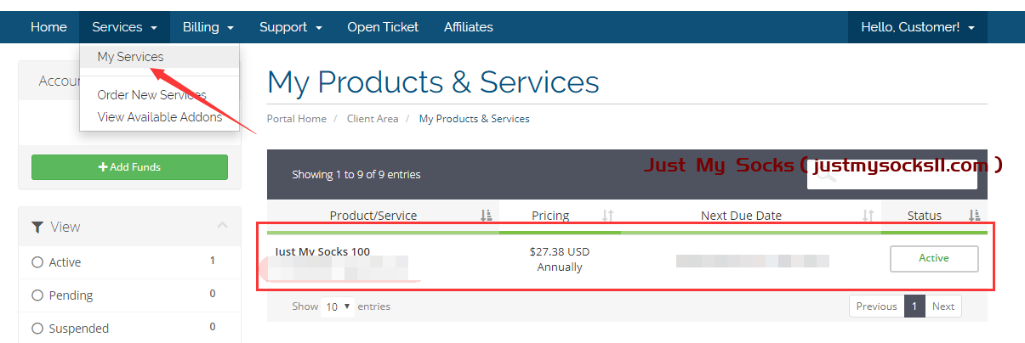Viewport: 1025px width, 343px height.
Task: Open the Billing dropdown menu
Action: [x=208, y=27]
